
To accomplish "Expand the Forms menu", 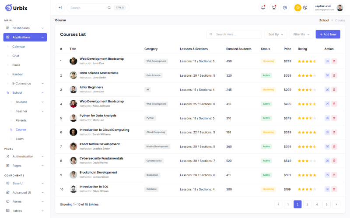I will (x=25, y=201).
